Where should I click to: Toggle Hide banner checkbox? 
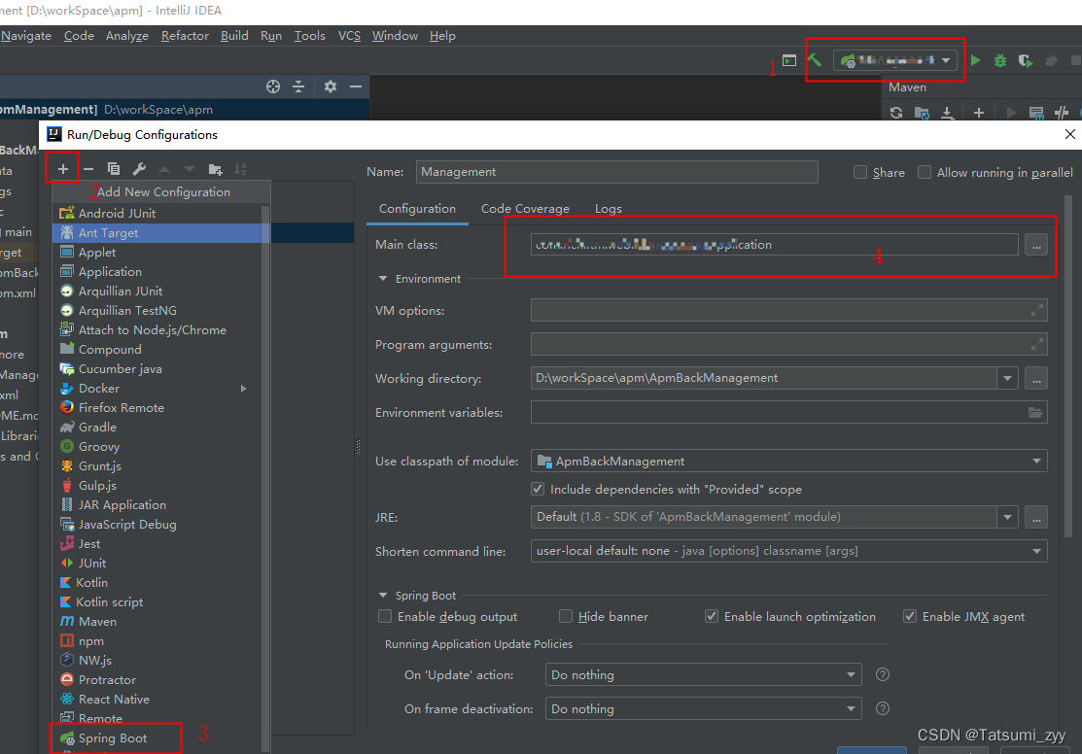566,616
